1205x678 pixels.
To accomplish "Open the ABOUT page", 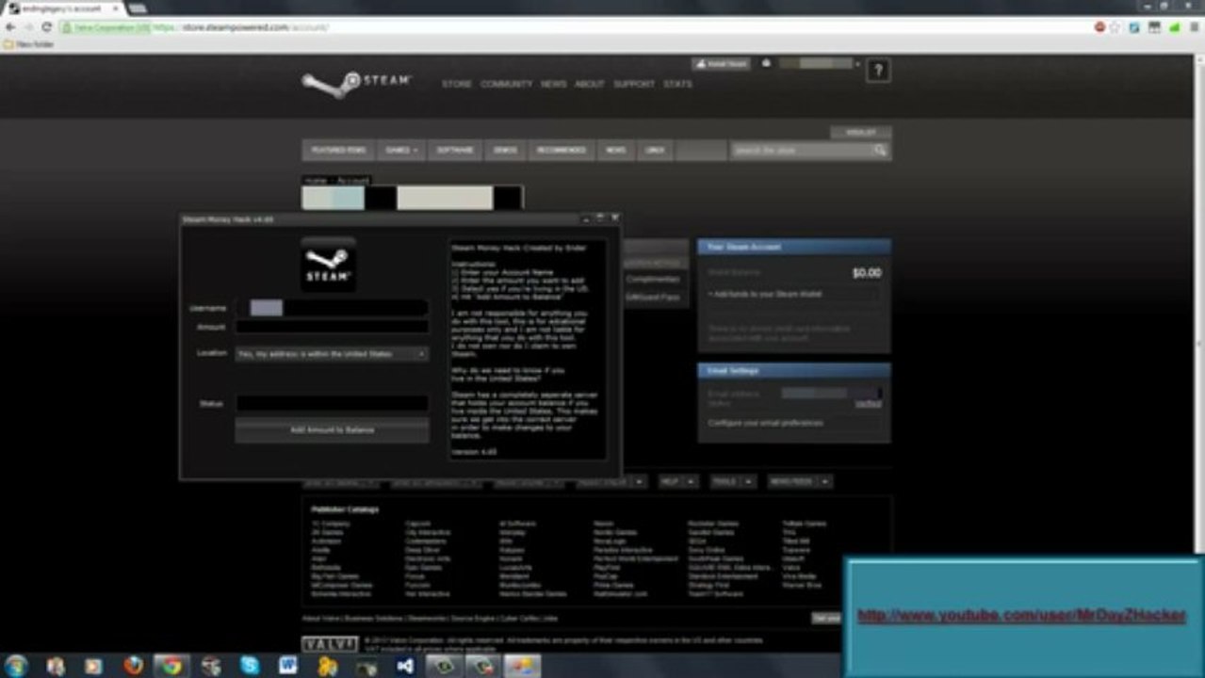I will tap(590, 84).
